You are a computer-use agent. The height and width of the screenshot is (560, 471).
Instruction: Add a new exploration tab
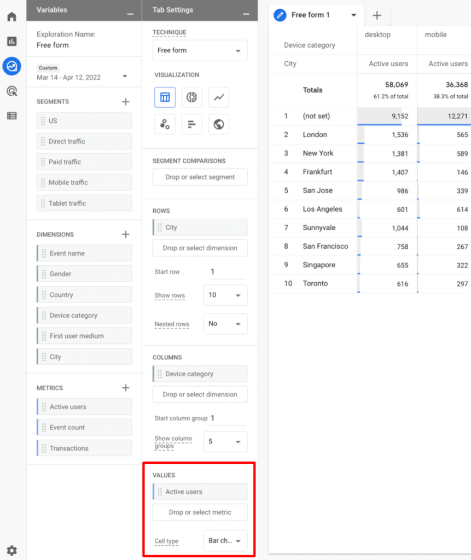(x=376, y=15)
